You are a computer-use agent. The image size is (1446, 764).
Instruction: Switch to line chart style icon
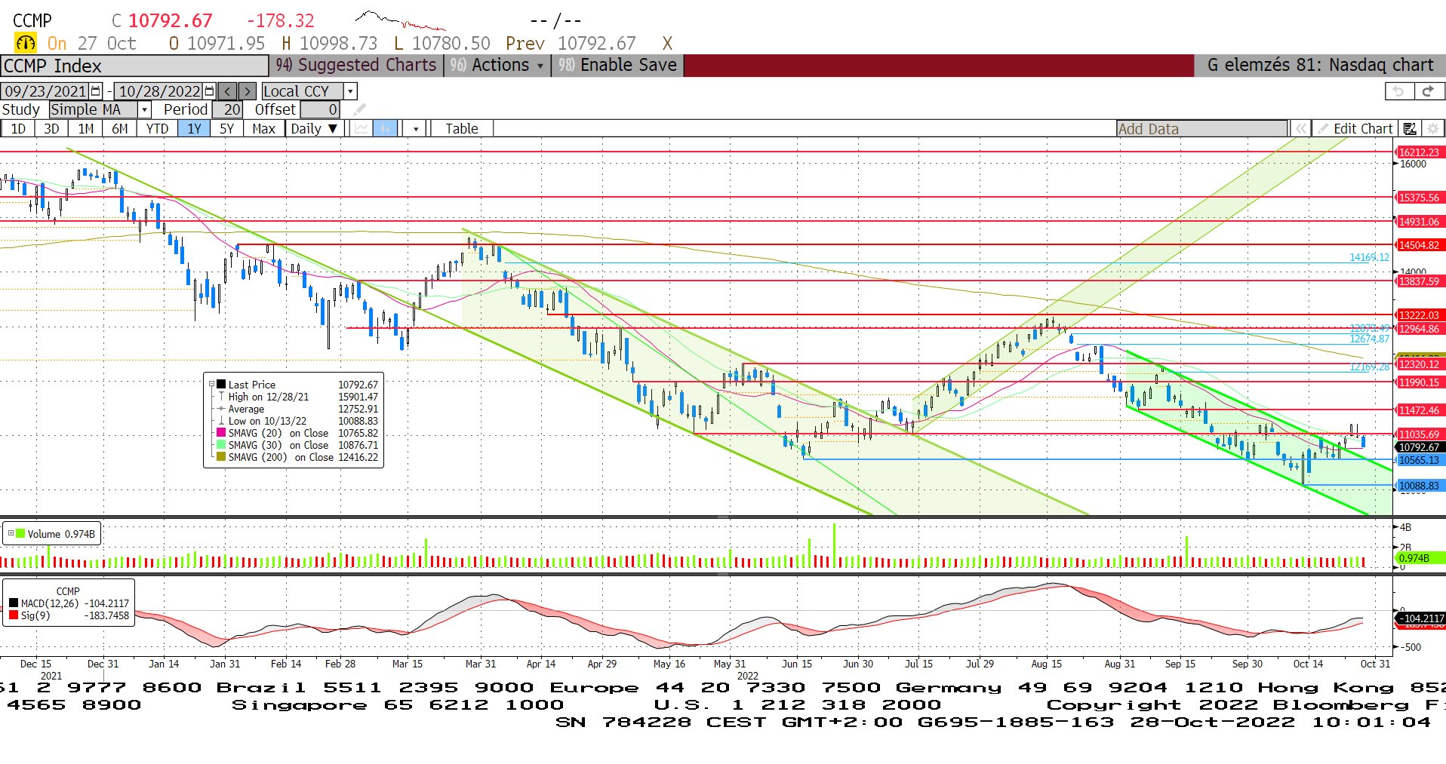pos(361,128)
